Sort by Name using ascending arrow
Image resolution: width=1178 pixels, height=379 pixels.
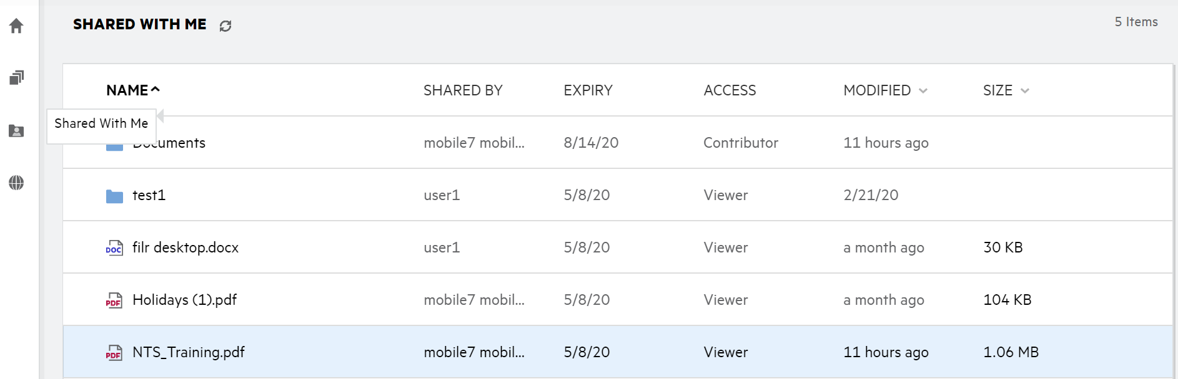pyautogui.click(x=156, y=90)
